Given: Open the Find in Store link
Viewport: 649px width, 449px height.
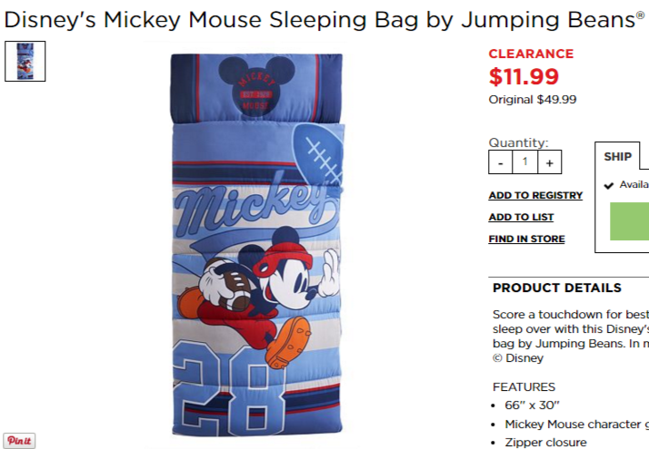Looking at the screenshot, I should [x=526, y=239].
